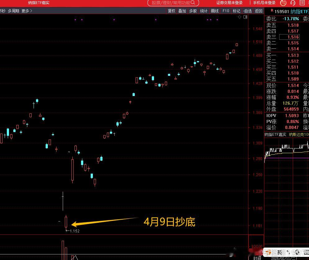Screen dimensions: 309x260
Task: Activate the 画线 drawing tool
Action: [215, 11]
